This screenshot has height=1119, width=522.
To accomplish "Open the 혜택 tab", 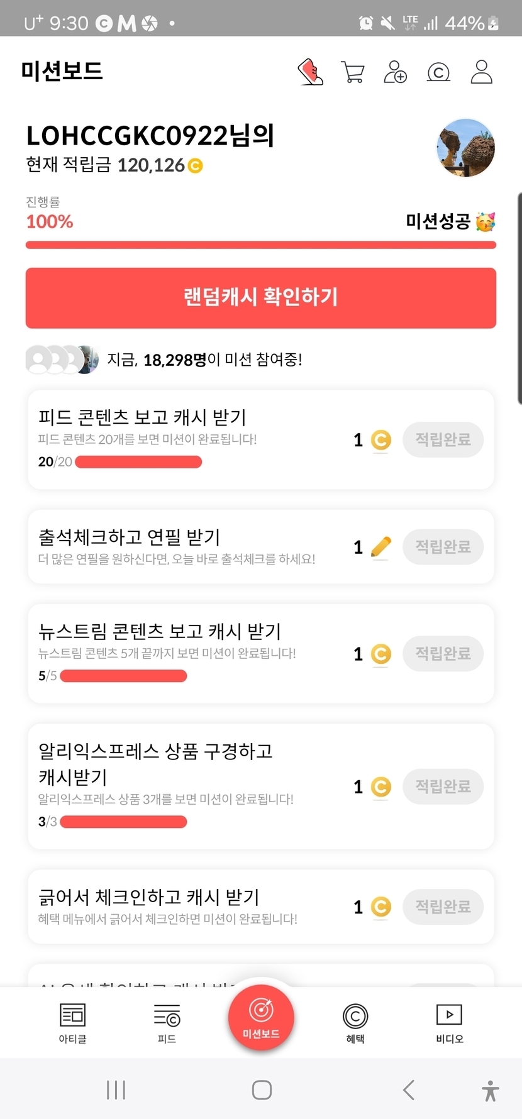I will click(355, 1022).
